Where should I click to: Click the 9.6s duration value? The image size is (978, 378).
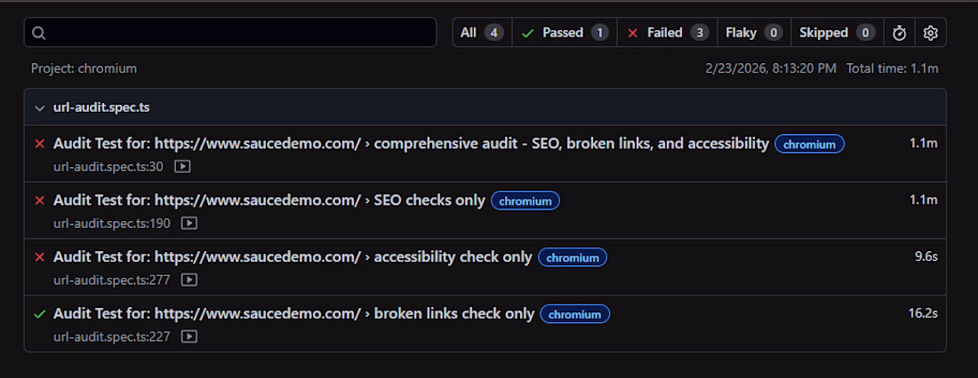tap(926, 256)
